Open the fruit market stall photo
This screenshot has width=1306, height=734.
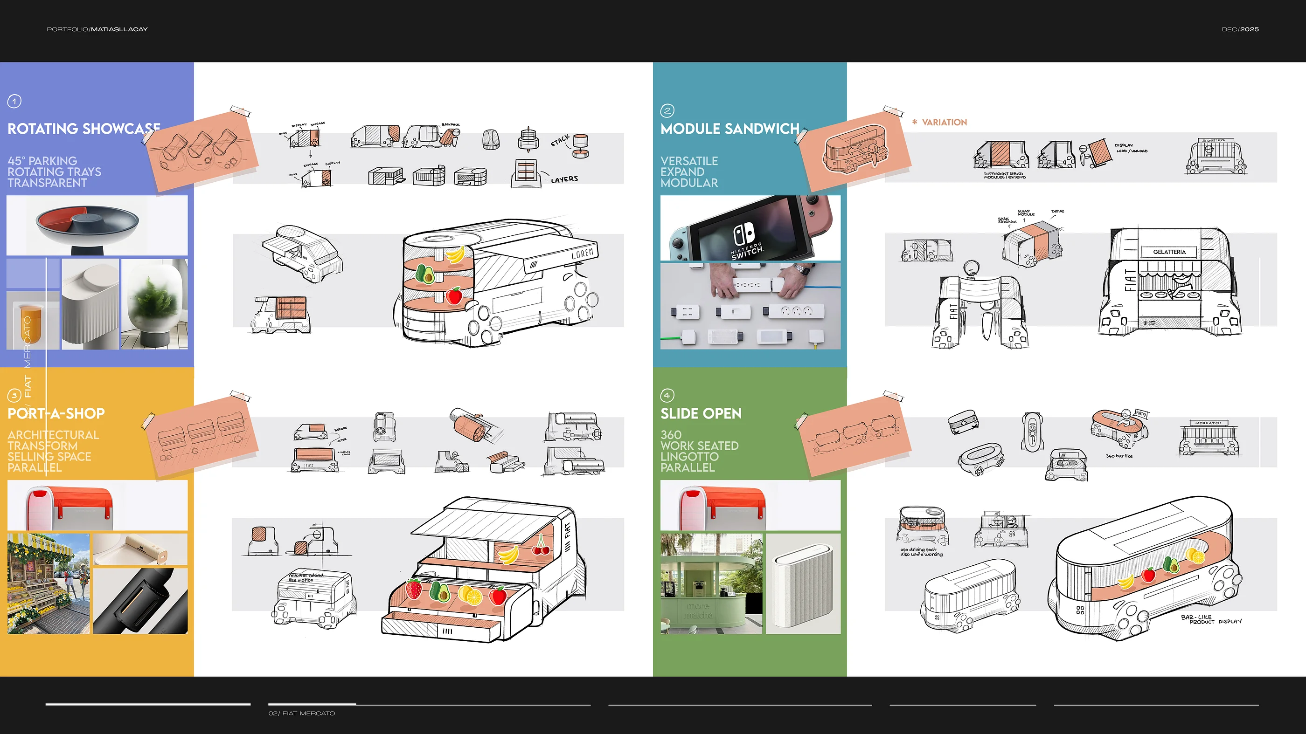tap(49, 583)
